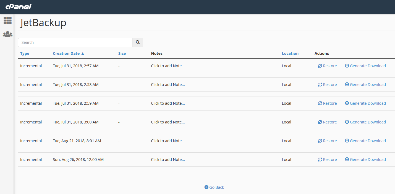Click Generate Download text for 2:59 AM backup

pyautogui.click(x=368, y=103)
